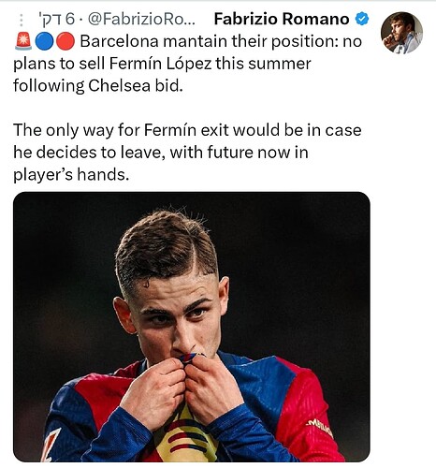Viewport: 436px width, 468px height.
Task: Open the three-dot more options menu
Action: (x=22, y=20)
